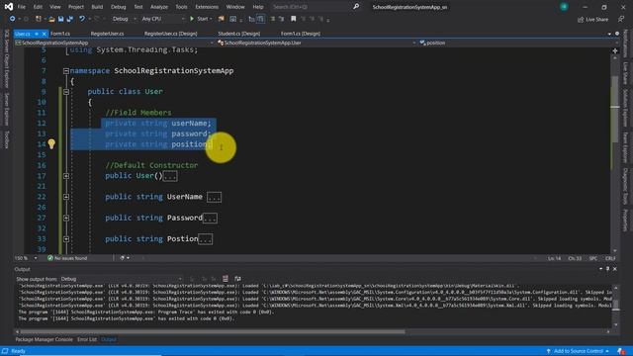Click the Save icon in toolbar
This screenshot has width=633, height=356.
60,19
